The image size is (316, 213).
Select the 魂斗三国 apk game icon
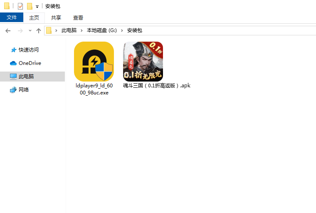[x=143, y=62]
